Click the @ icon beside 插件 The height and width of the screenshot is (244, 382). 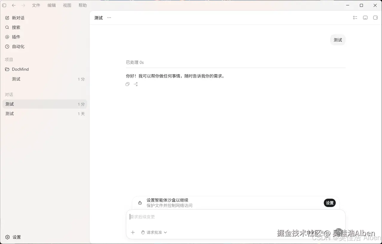click(x=7, y=37)
